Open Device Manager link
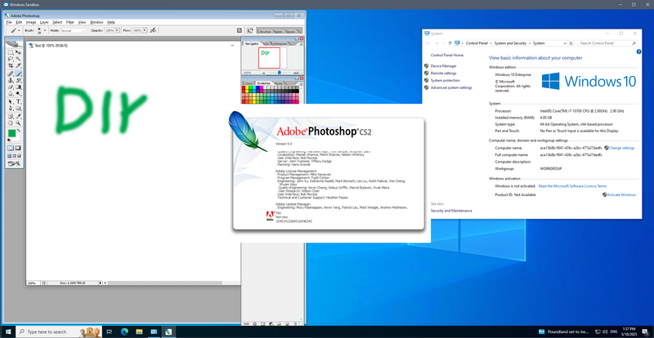The height and width of the screenshot is (338, 654). click(x=443, y=66)
